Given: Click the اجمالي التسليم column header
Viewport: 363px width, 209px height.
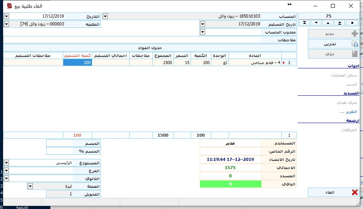Looking at the screenshot, I should pyautogui.click(x=111, y=55).
